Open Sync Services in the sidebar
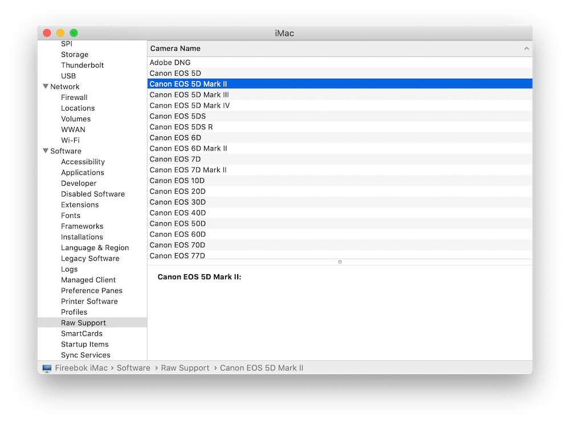This screenshot has width=570, height=424. pos(85,355)
